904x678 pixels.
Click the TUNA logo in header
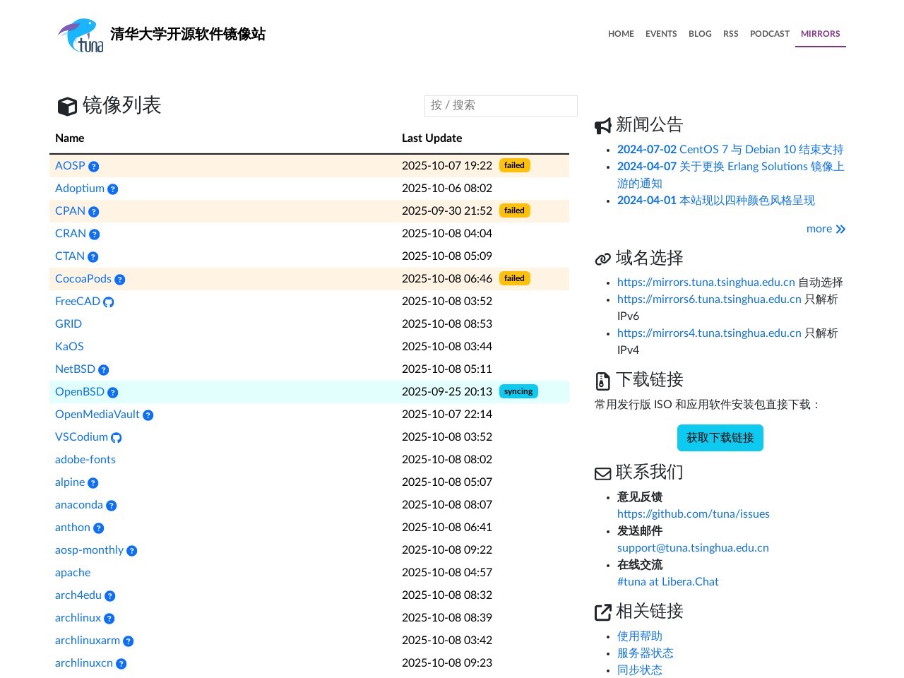tap(81, 35)
